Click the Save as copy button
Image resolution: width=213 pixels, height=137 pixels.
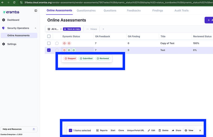coord(72,29)
